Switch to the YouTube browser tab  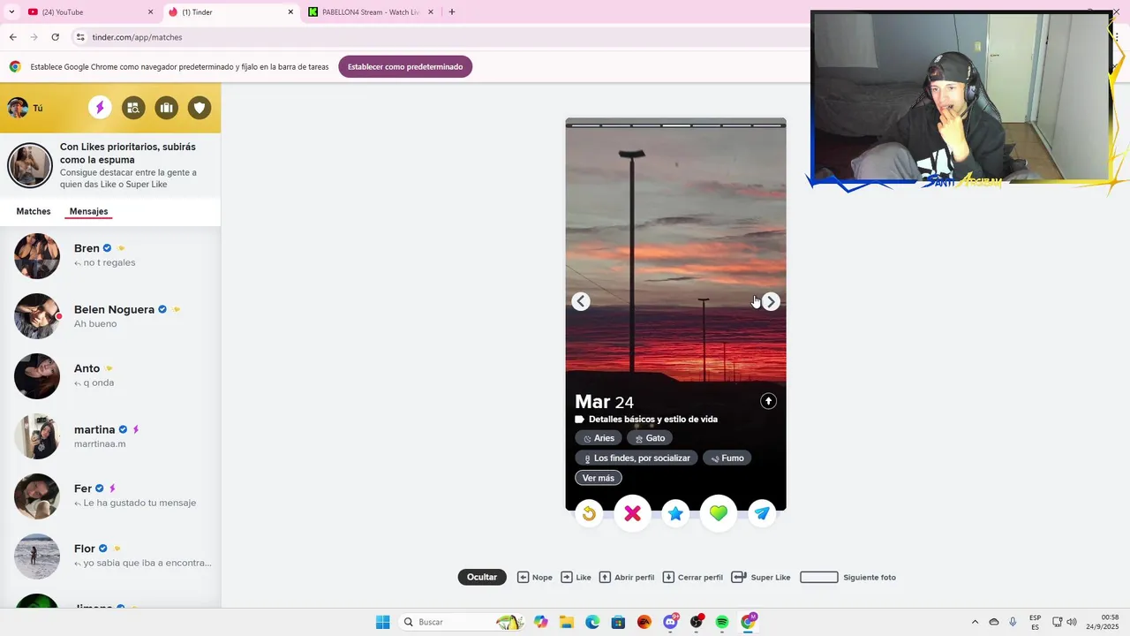[88, 12]
